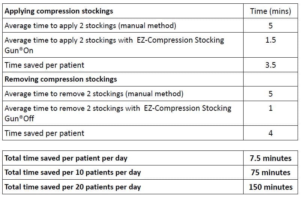Select the '7.5 minutes' total cell
Image resolution: width=301 pixels, height=198 pixels.
tap(270, 158)
